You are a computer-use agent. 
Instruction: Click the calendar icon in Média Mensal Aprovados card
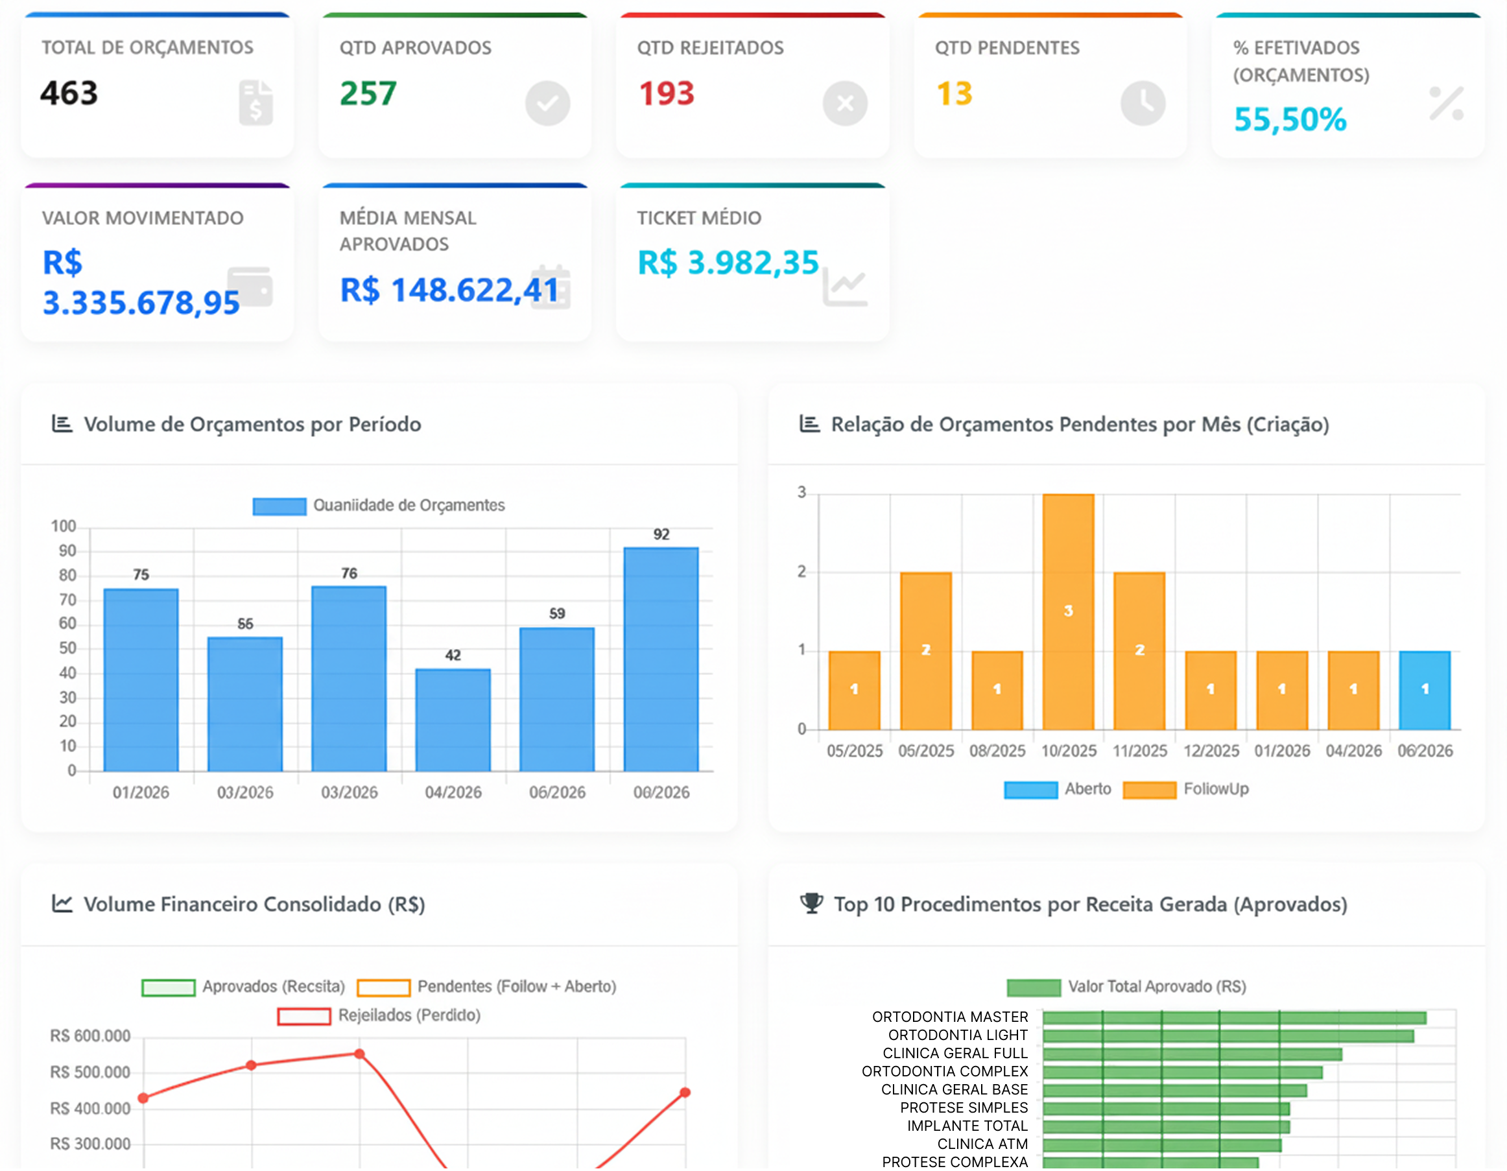click(550, 288)
